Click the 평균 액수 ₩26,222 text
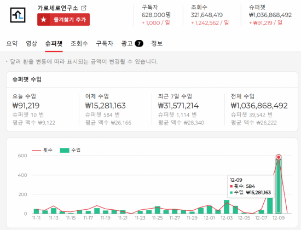301x230 pixels. pos(254,123)
